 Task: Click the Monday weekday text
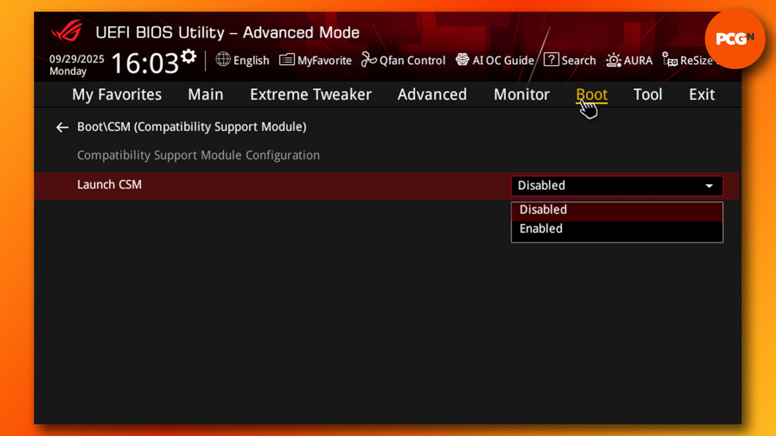click(68, 71)
